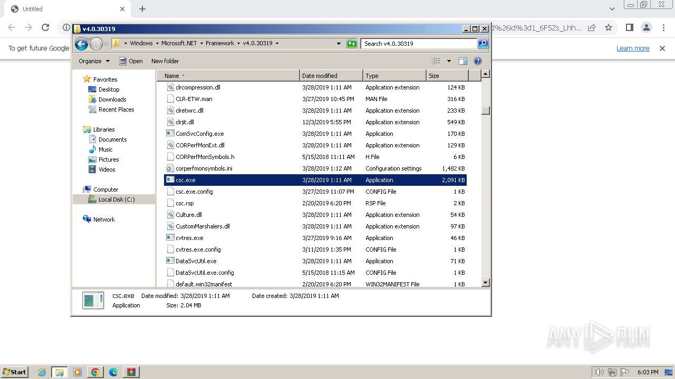Click Microsoft.NET in the address breadcrumb
This screenshot has height=379, width=675.
(179, 43)
